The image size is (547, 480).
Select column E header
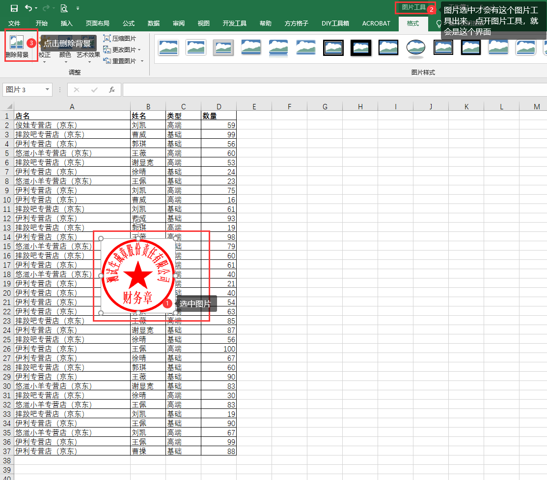(x=254, y=106)
